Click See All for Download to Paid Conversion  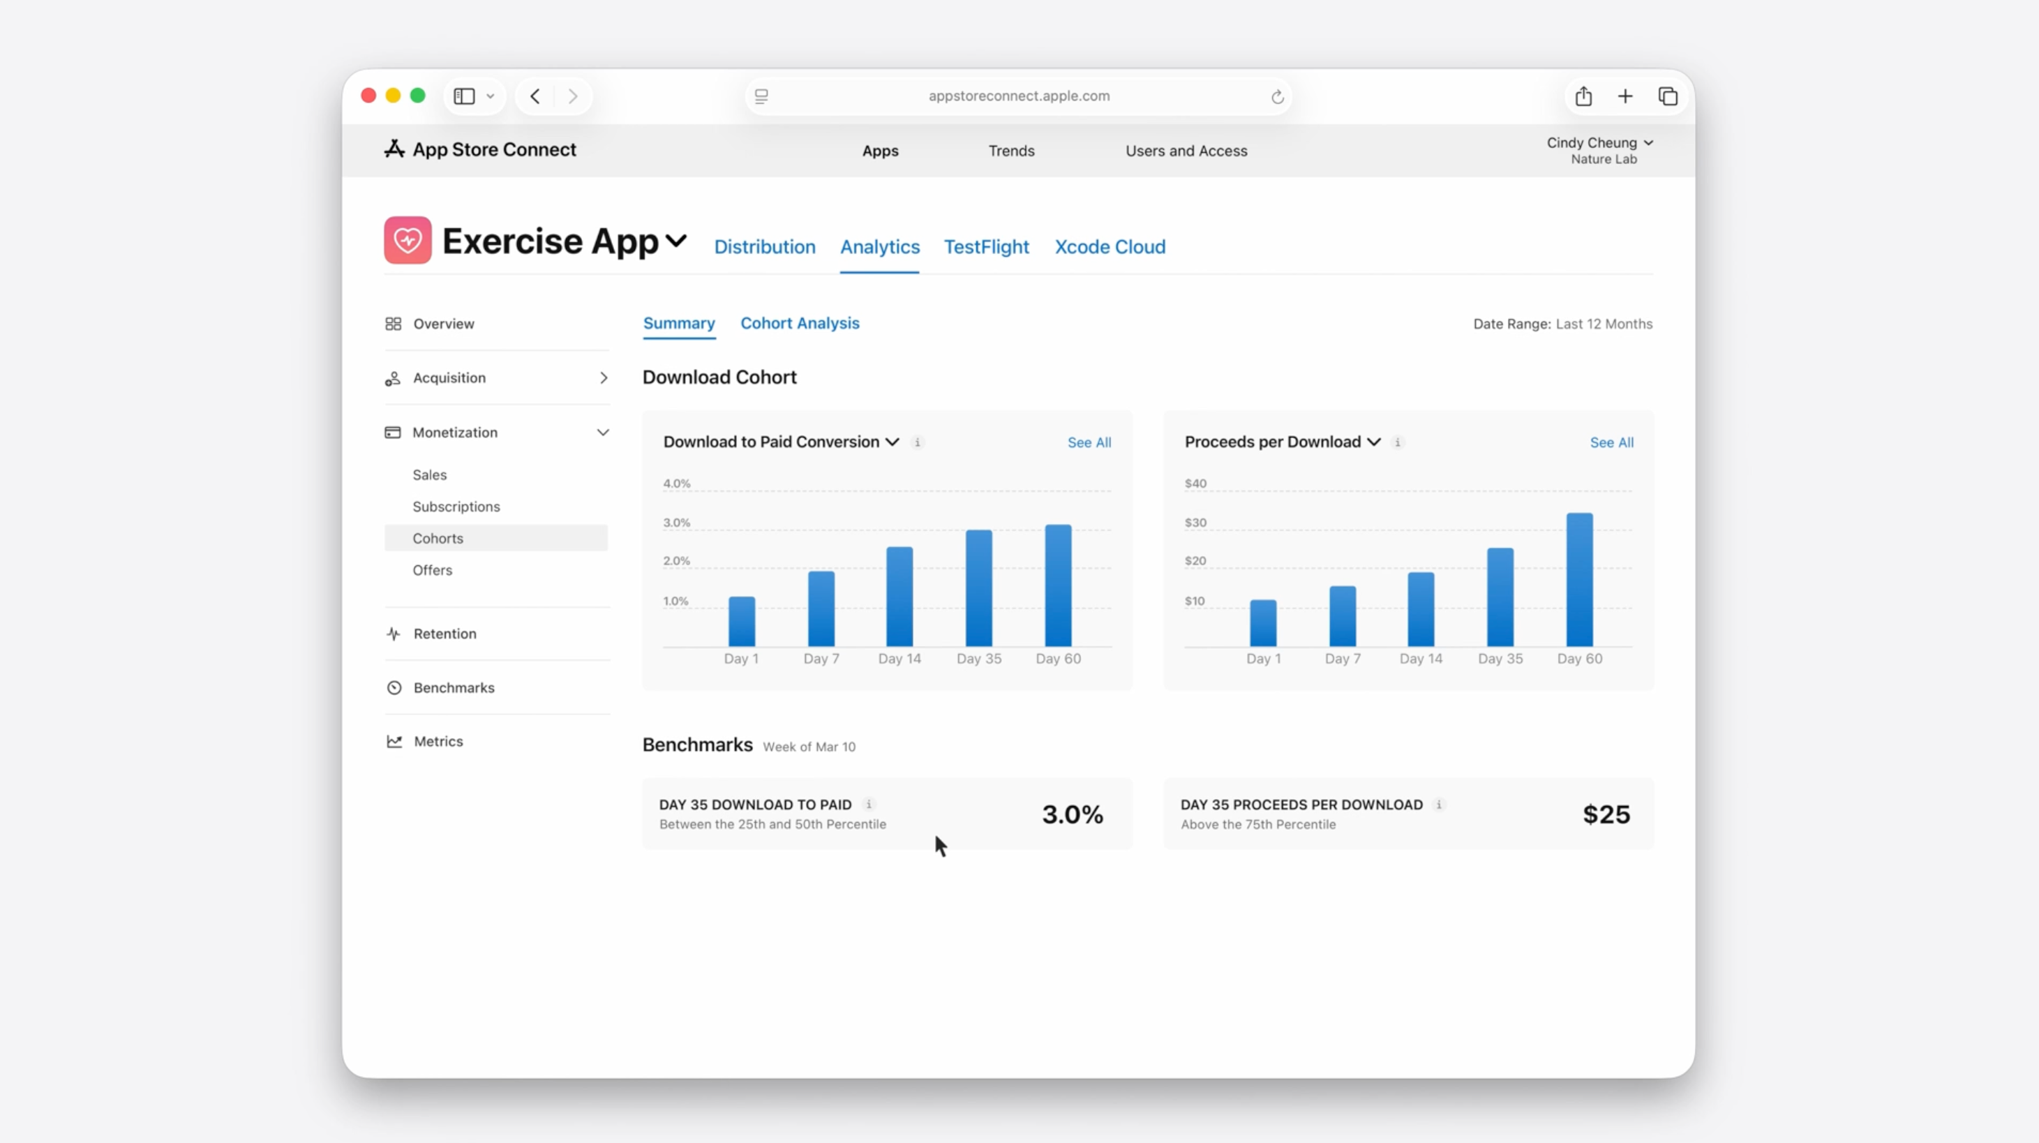(1089, 442)
